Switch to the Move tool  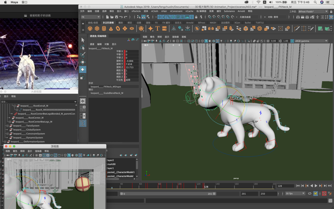(83, 62)
